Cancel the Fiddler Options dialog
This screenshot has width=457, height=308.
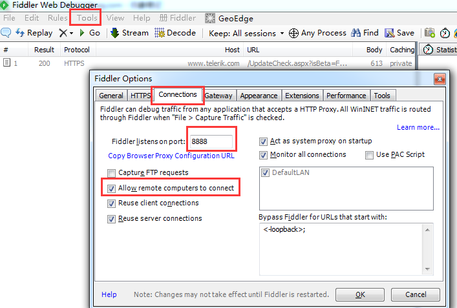click(416, 294)
